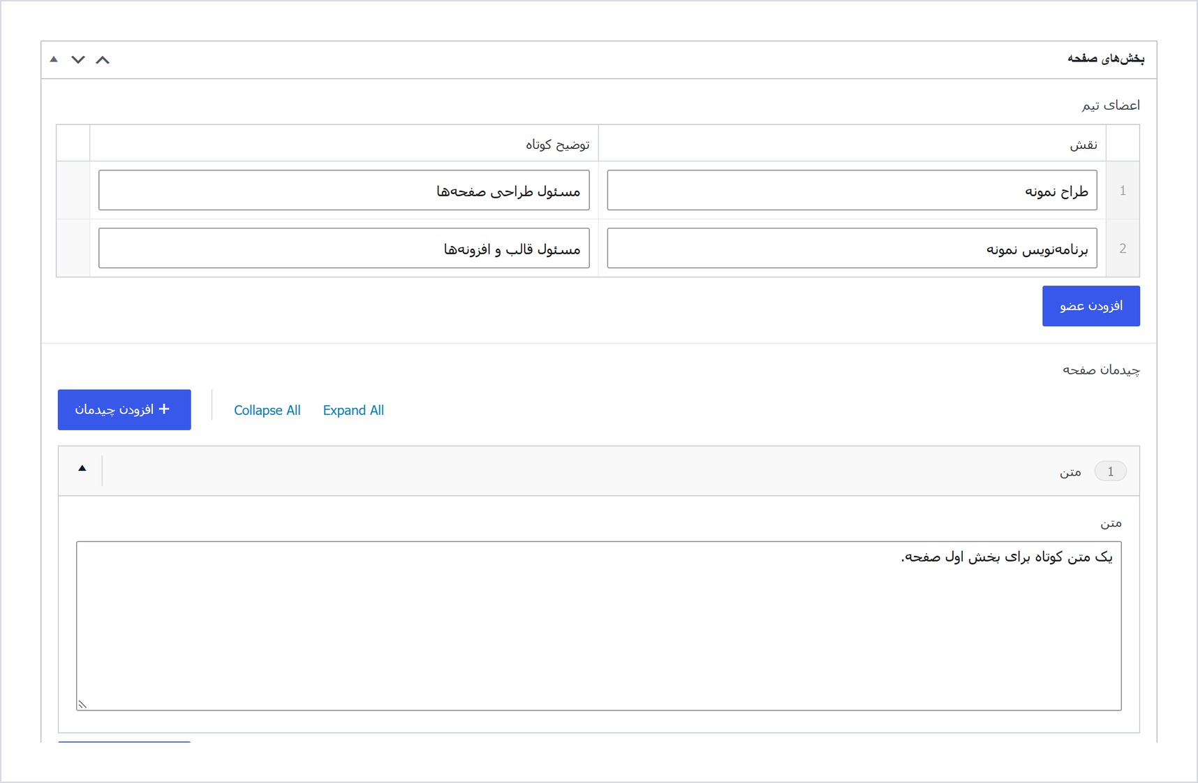Move the بخش‌های صفحه metabox up
Image resolution: width=1198 pixels, height=783 pixels.
[x=103, y=60]
